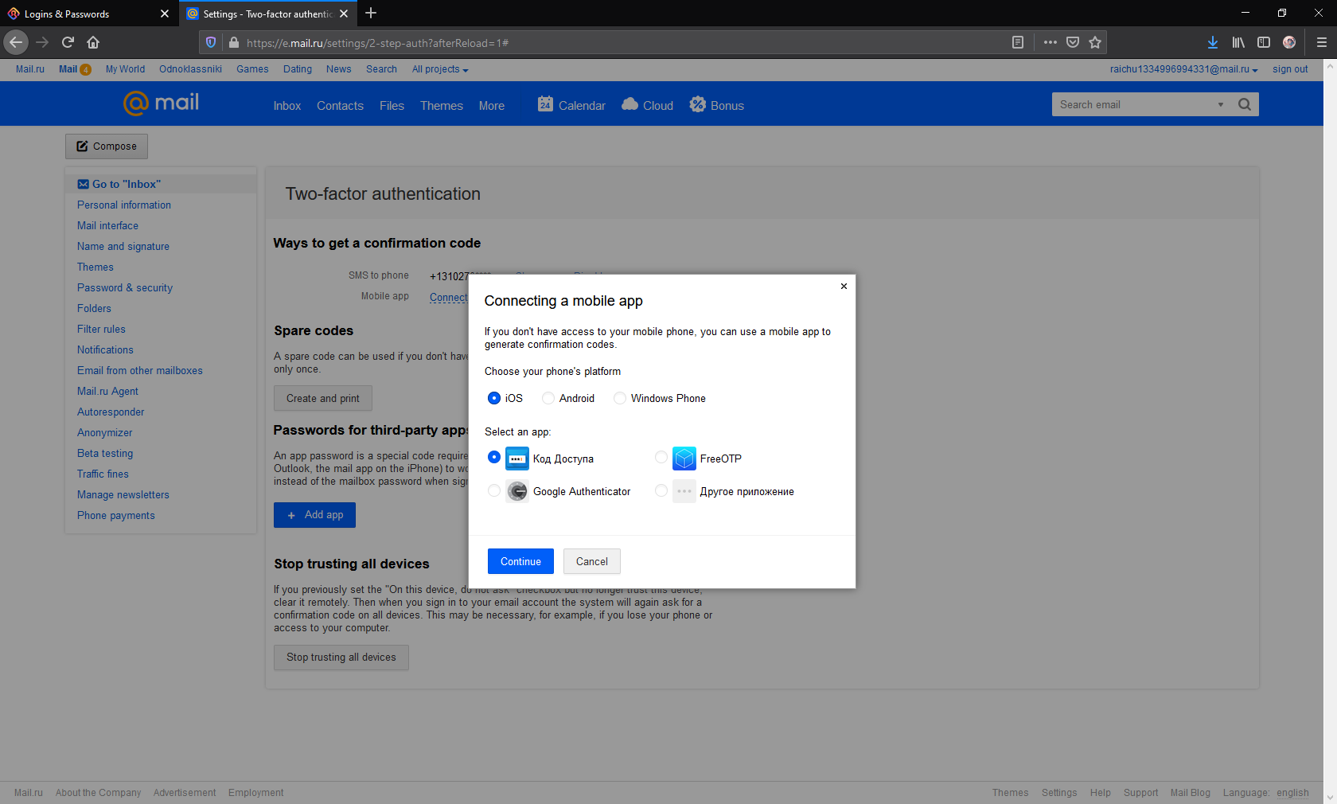Click Stop trusting all devices button
The image size is (1337, 804).
341,657
